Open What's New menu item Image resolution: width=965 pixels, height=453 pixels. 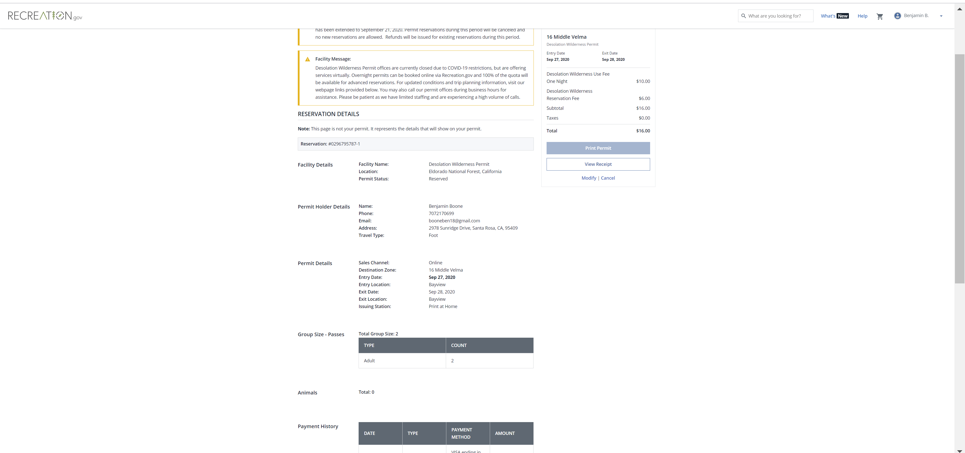[x=828, y=16]
